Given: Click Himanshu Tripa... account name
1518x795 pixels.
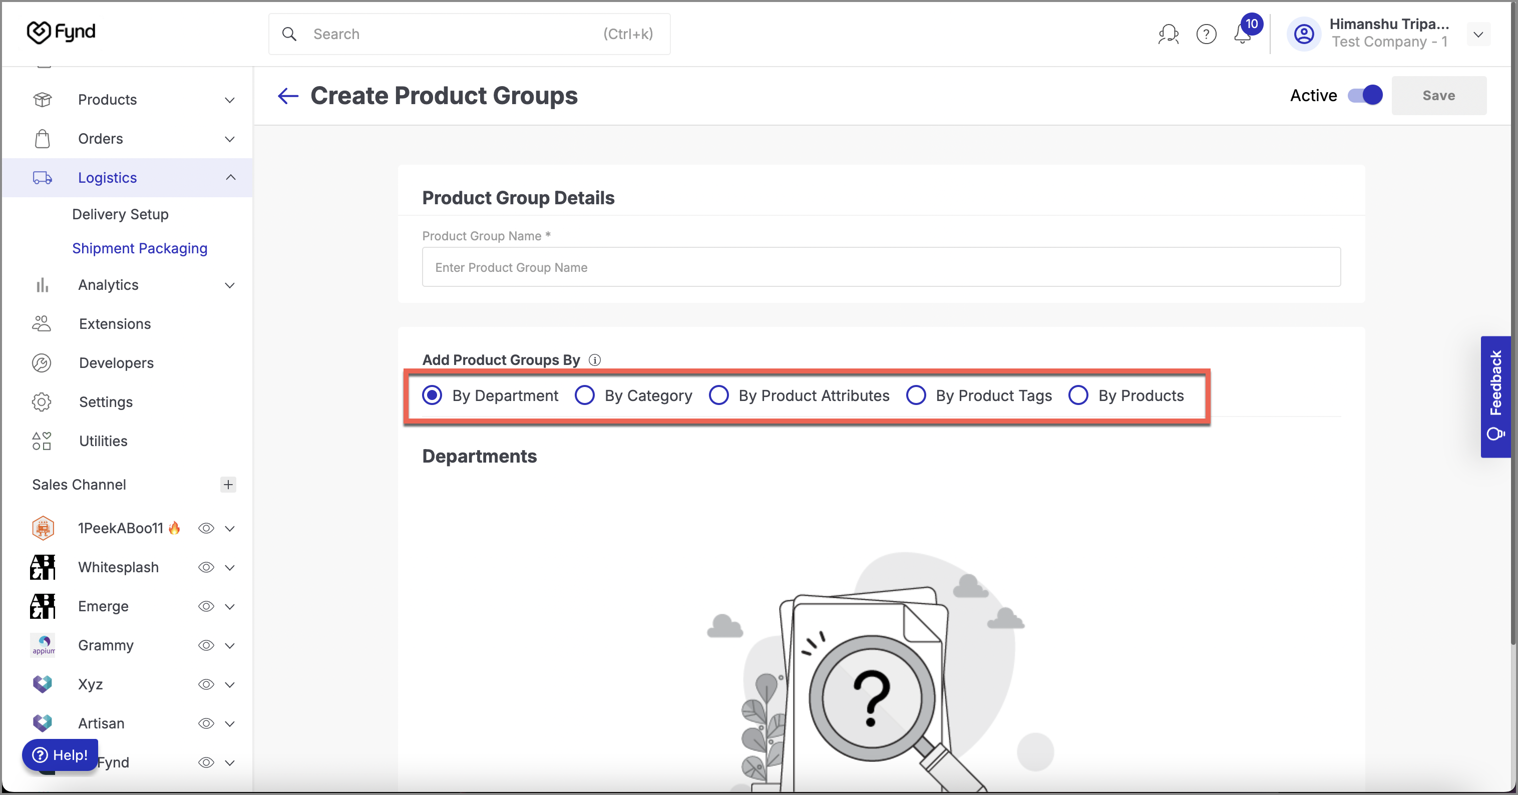Looking at the screenshot, I should [1389, 24].
